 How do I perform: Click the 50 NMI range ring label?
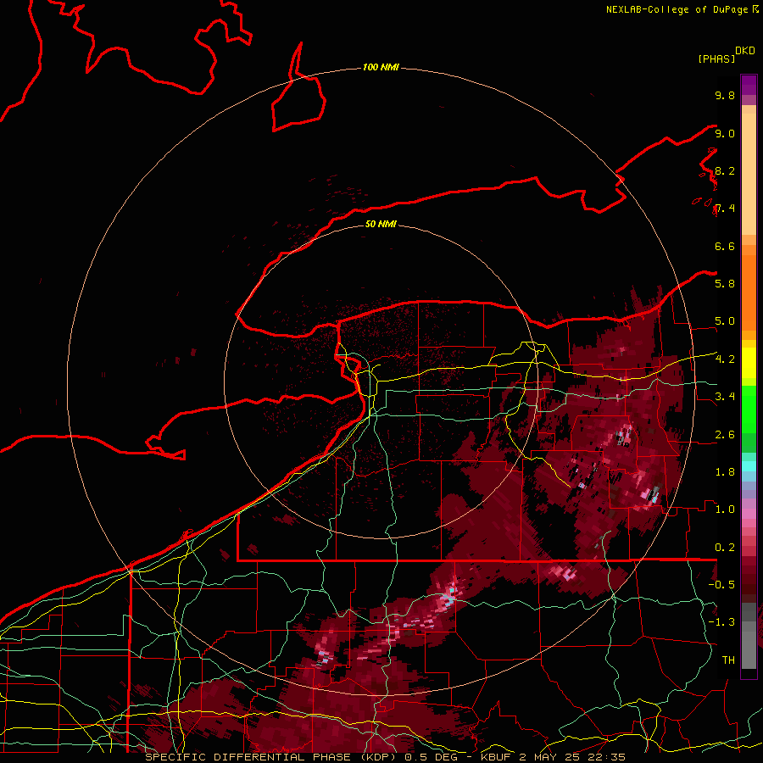381,224
